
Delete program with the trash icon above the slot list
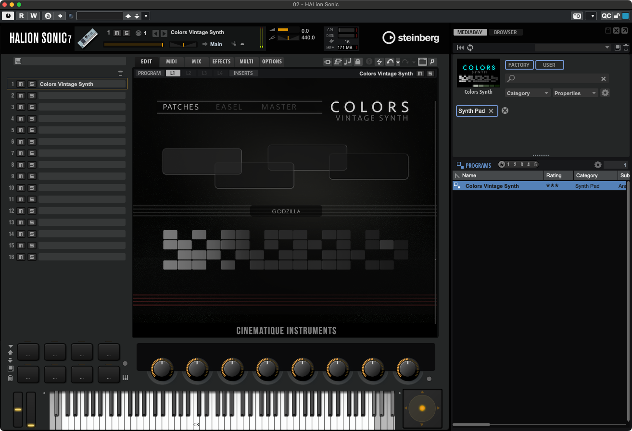point(121,74)
